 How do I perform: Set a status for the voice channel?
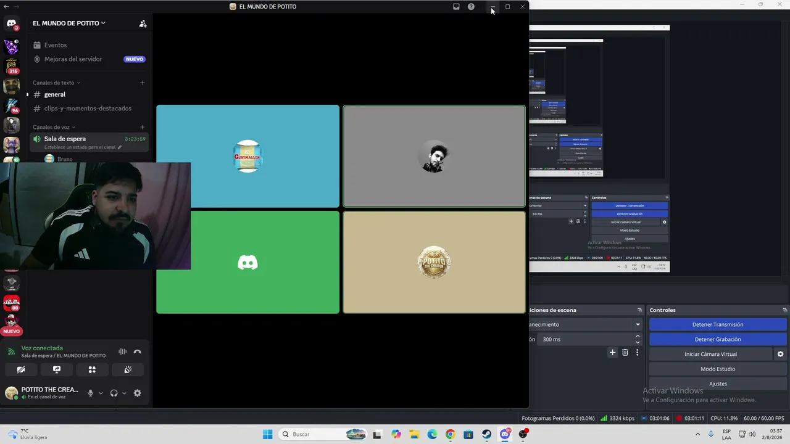point(83,147)
